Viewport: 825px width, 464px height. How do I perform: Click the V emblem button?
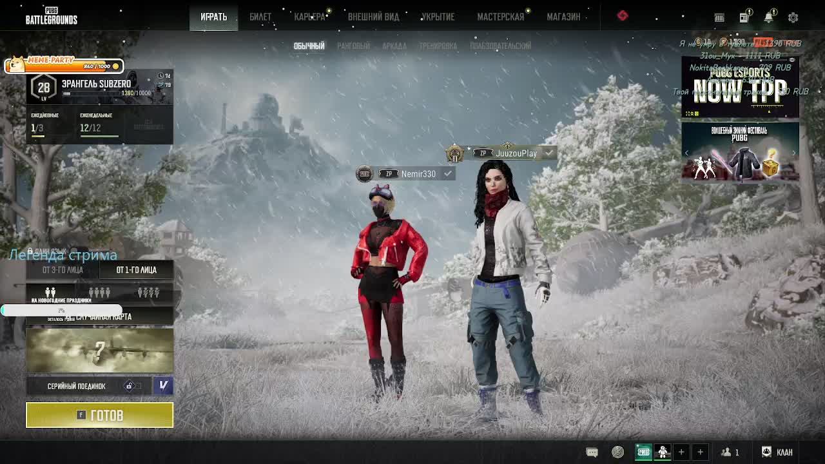coord(164,385)
